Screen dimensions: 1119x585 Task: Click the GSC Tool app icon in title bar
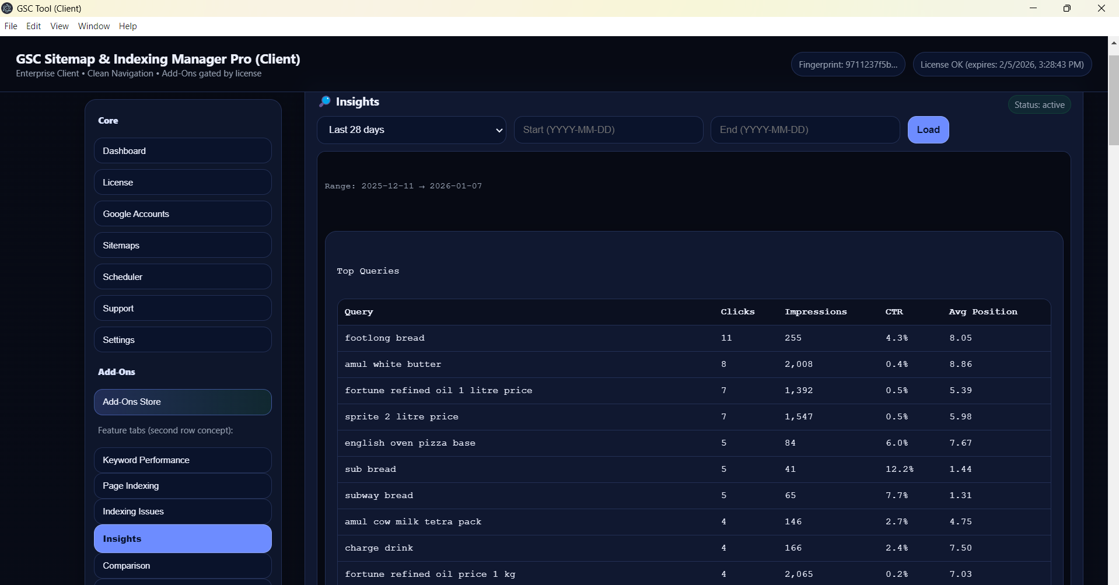8,8
